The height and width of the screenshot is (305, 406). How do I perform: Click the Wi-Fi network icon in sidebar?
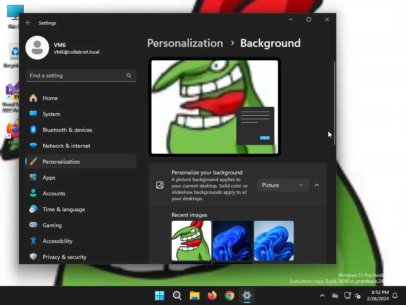(33, 145)
